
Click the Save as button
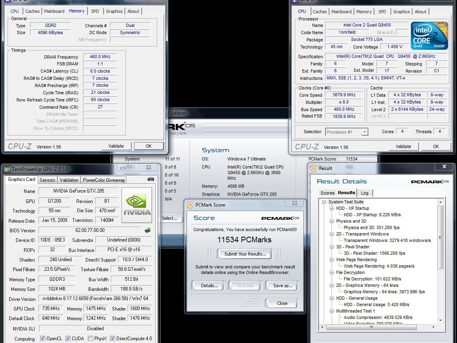283,286
